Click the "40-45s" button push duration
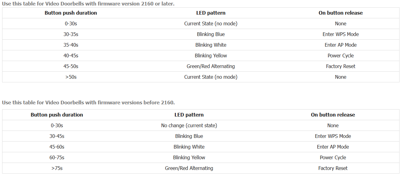Image resolution: width=402 pixels, height=180 pixels. pyautogui.click(x=71, y=56)
